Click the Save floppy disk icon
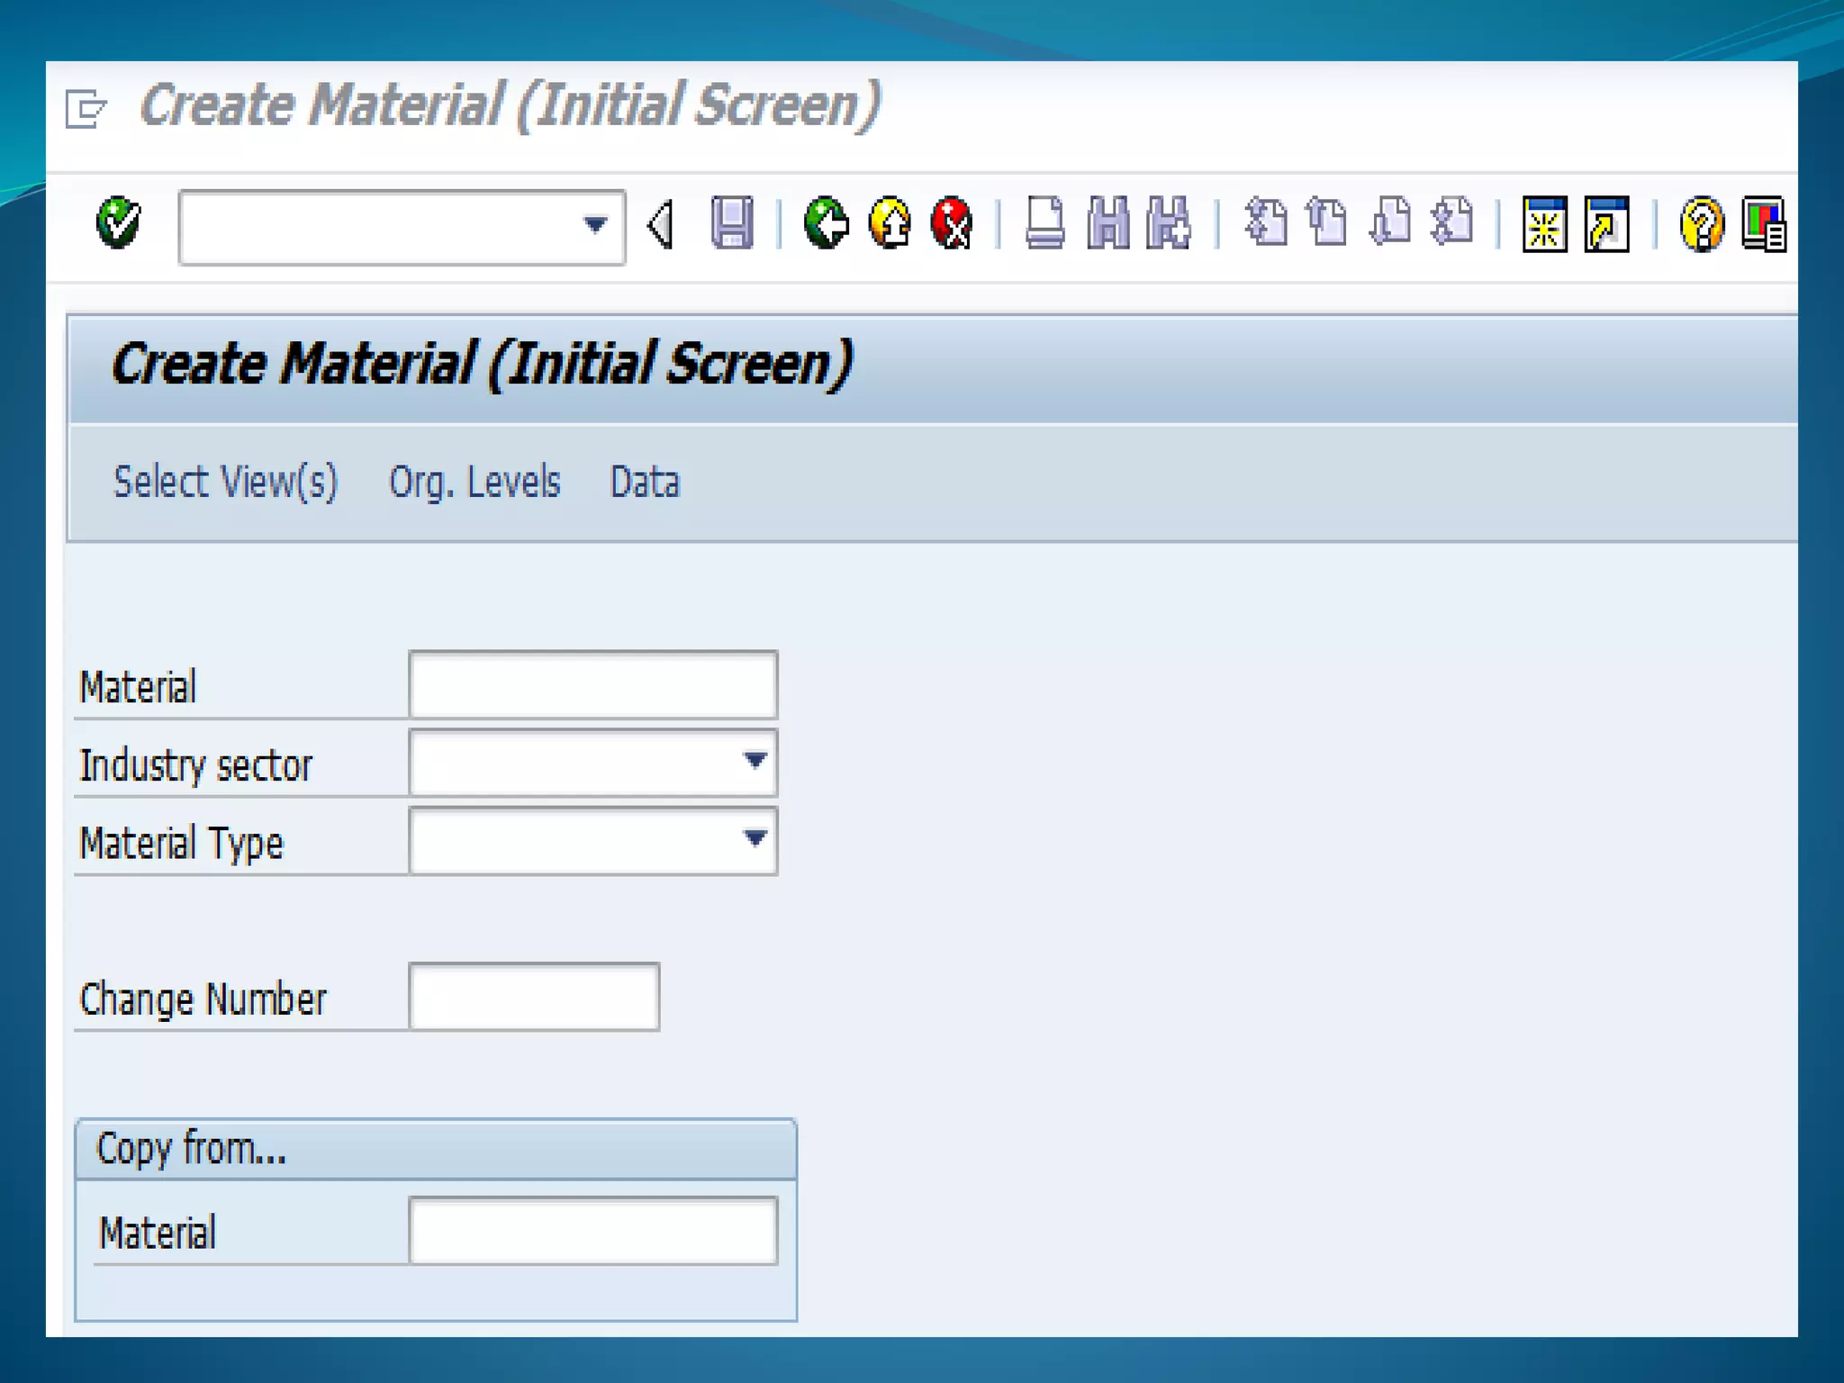This screenshot has height=1383, width=1844. (731, 222)
